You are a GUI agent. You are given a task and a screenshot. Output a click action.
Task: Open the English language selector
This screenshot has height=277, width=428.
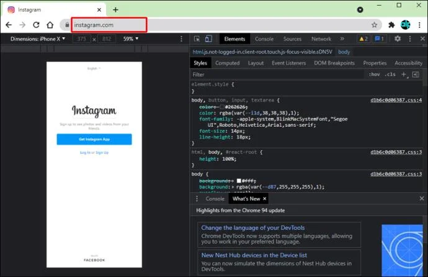94,68
